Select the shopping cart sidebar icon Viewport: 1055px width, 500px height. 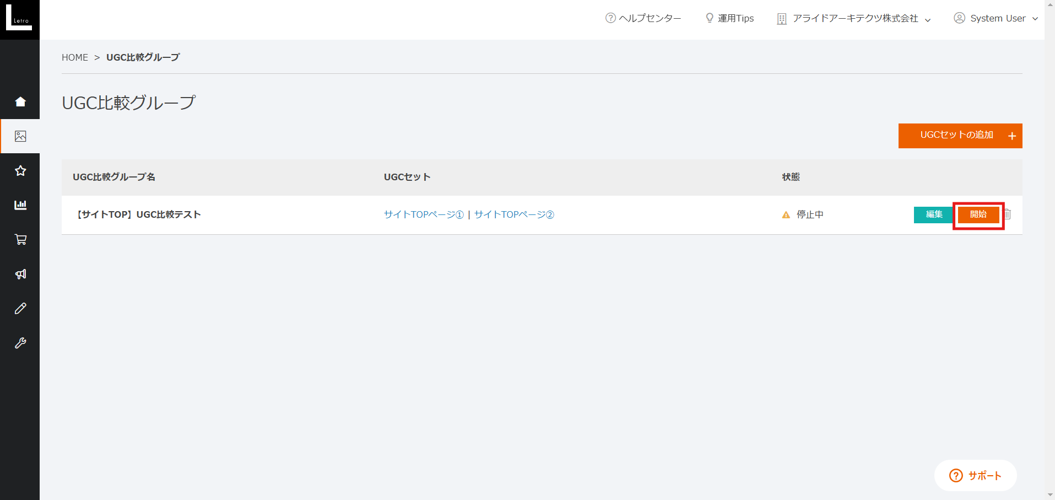click(x=20, y=239)
